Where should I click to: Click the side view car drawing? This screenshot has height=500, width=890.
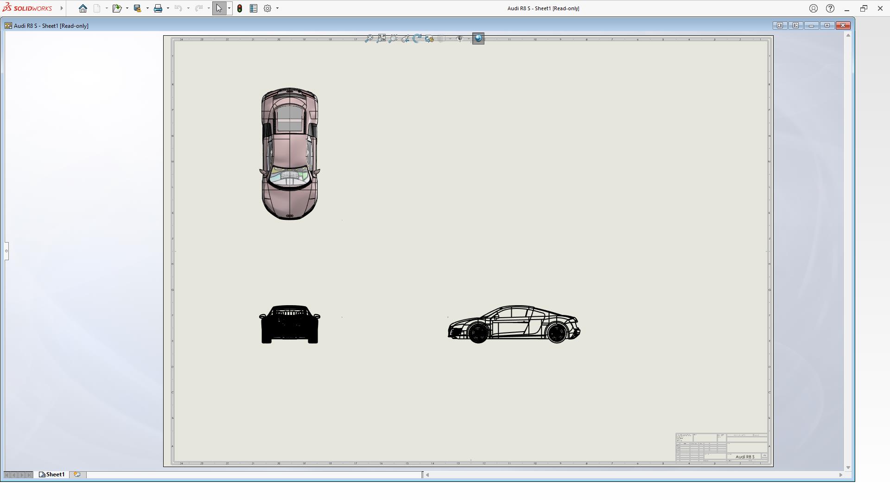(514, 324)
